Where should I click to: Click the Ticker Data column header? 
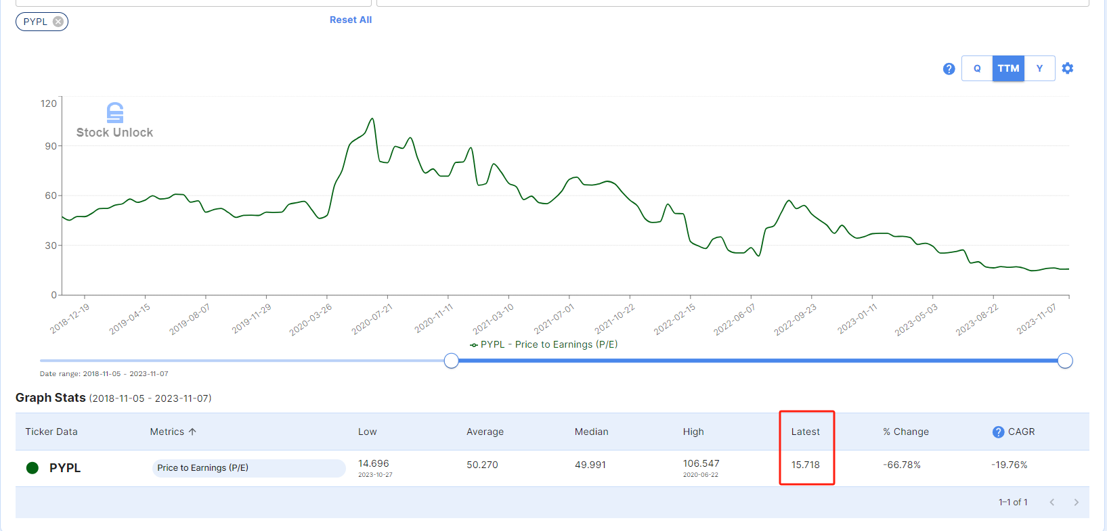(x=51, y=432)
